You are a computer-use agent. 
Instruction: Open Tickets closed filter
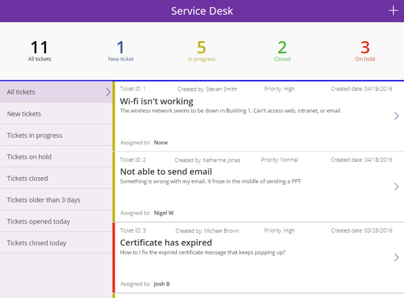(27, 178)
